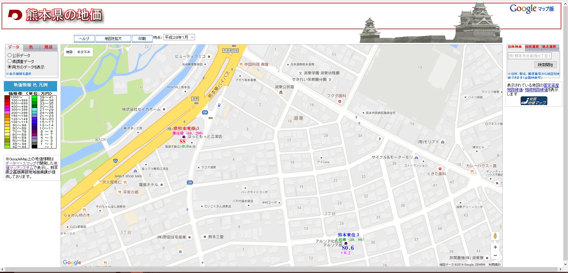Click the 熊本県の地価 title logo
Screen dimensions: 568x273
tap(56, 15)
